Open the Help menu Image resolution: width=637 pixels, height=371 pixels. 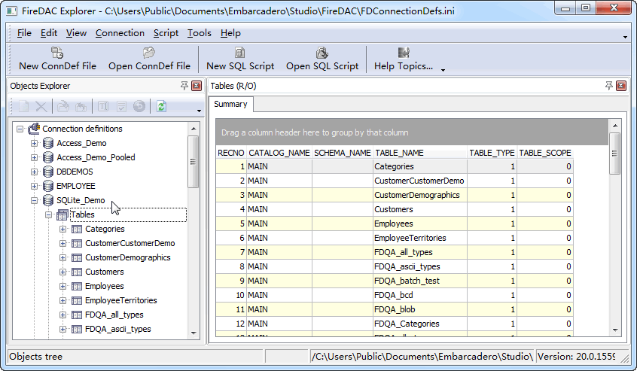point(230,33)
